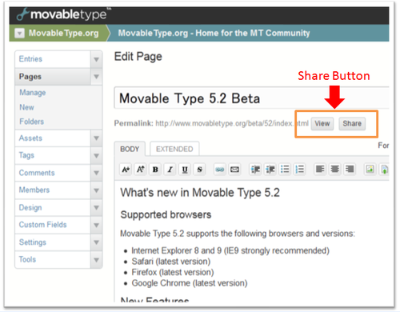Insert an email link with envelope icon

[234, 170]
